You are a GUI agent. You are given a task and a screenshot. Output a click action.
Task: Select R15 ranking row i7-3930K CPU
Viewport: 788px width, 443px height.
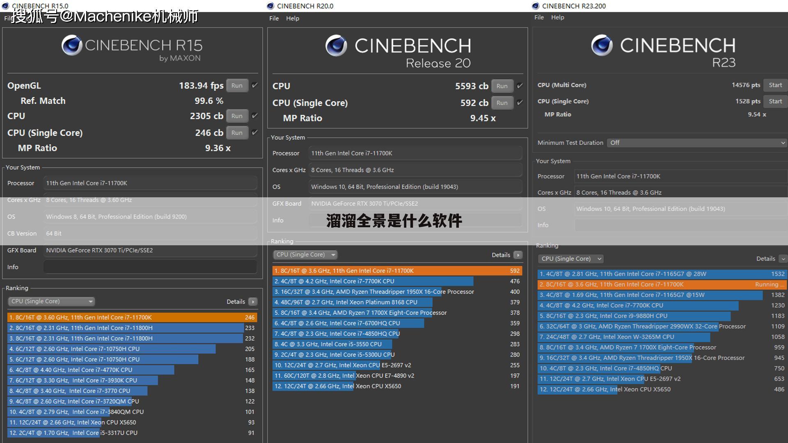pyautogui.click(x=132, y=380)
